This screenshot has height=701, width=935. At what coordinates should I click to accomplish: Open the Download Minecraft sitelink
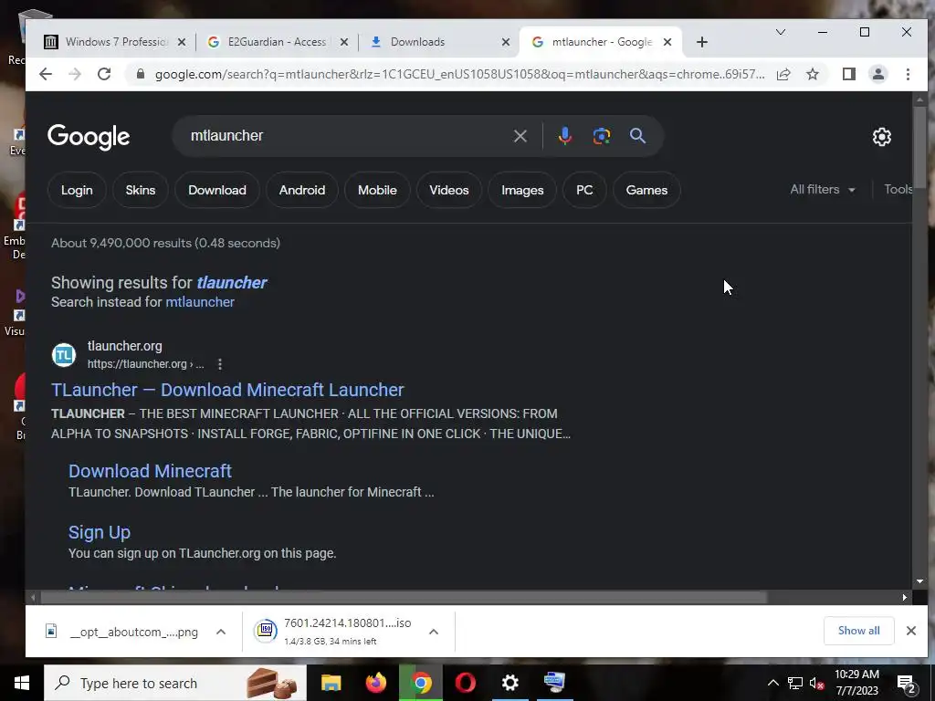150,471
